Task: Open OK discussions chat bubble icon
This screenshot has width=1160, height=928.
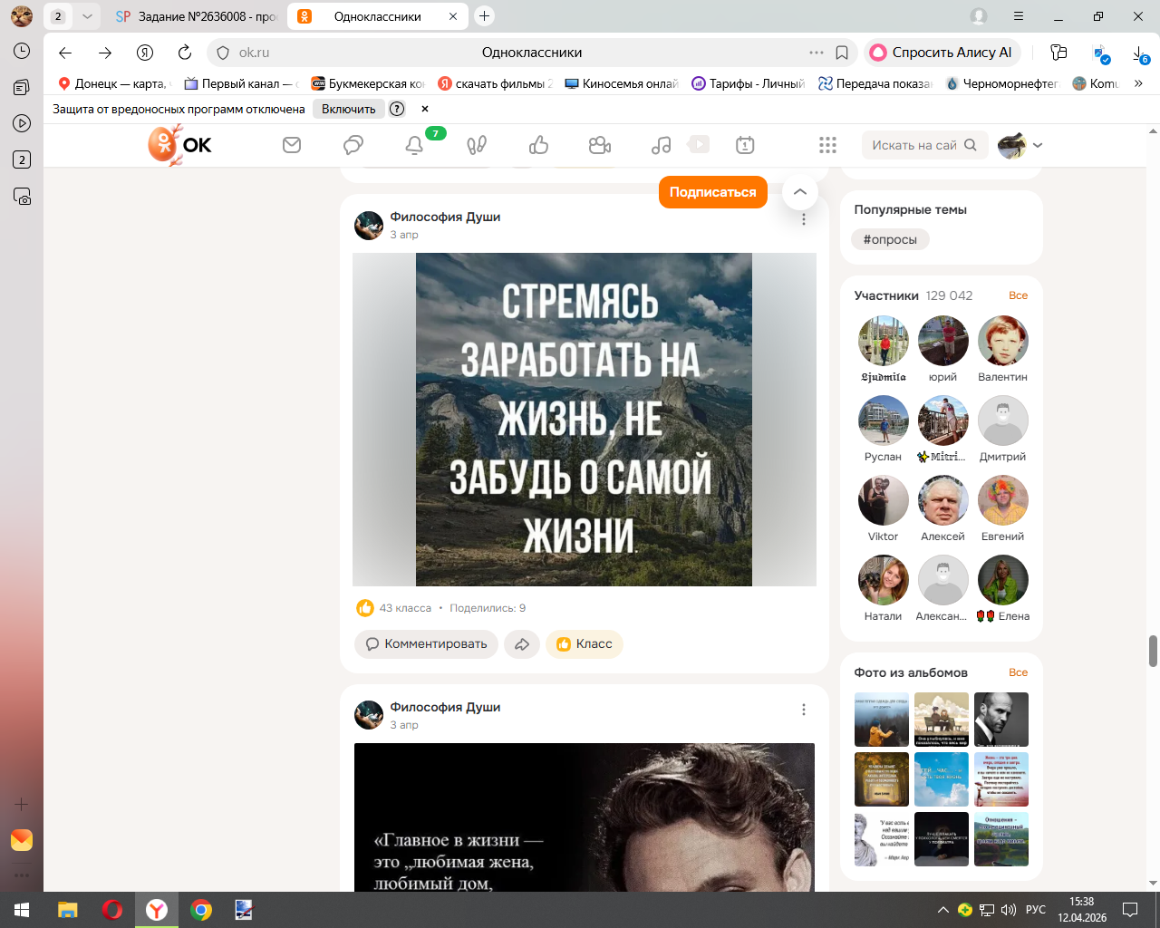Action: tap(353, 145)
